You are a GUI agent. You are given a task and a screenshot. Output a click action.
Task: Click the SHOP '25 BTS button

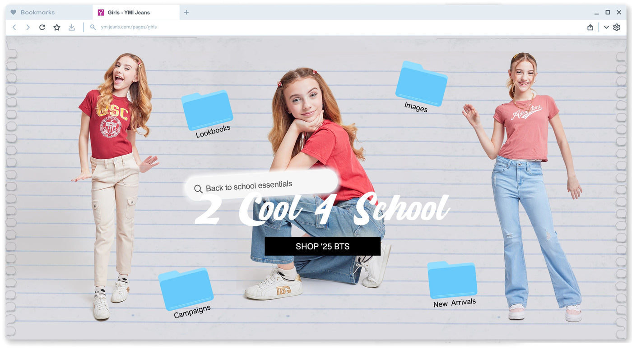(322, 247)
